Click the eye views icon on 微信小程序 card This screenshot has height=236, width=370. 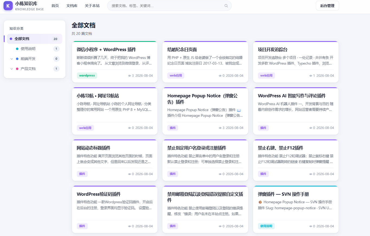click(x=129, y=76)
